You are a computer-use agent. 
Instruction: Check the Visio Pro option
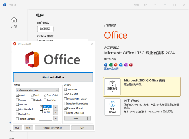pyautogui.click(x=17, y=105)
